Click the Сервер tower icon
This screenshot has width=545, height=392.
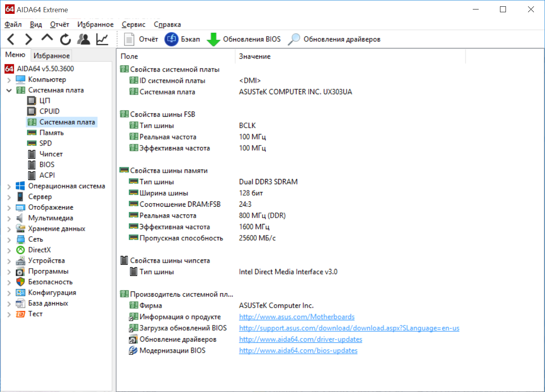[x=21, y=196]
